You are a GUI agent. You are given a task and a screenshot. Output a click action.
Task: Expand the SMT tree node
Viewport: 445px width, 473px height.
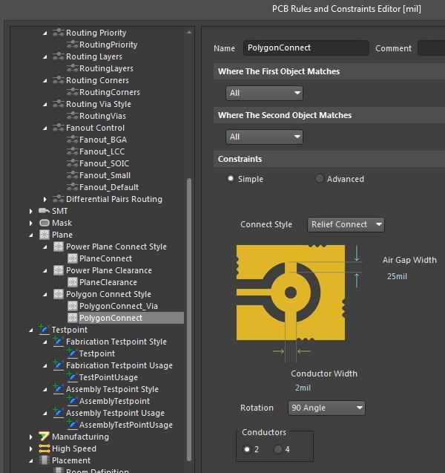30,211
